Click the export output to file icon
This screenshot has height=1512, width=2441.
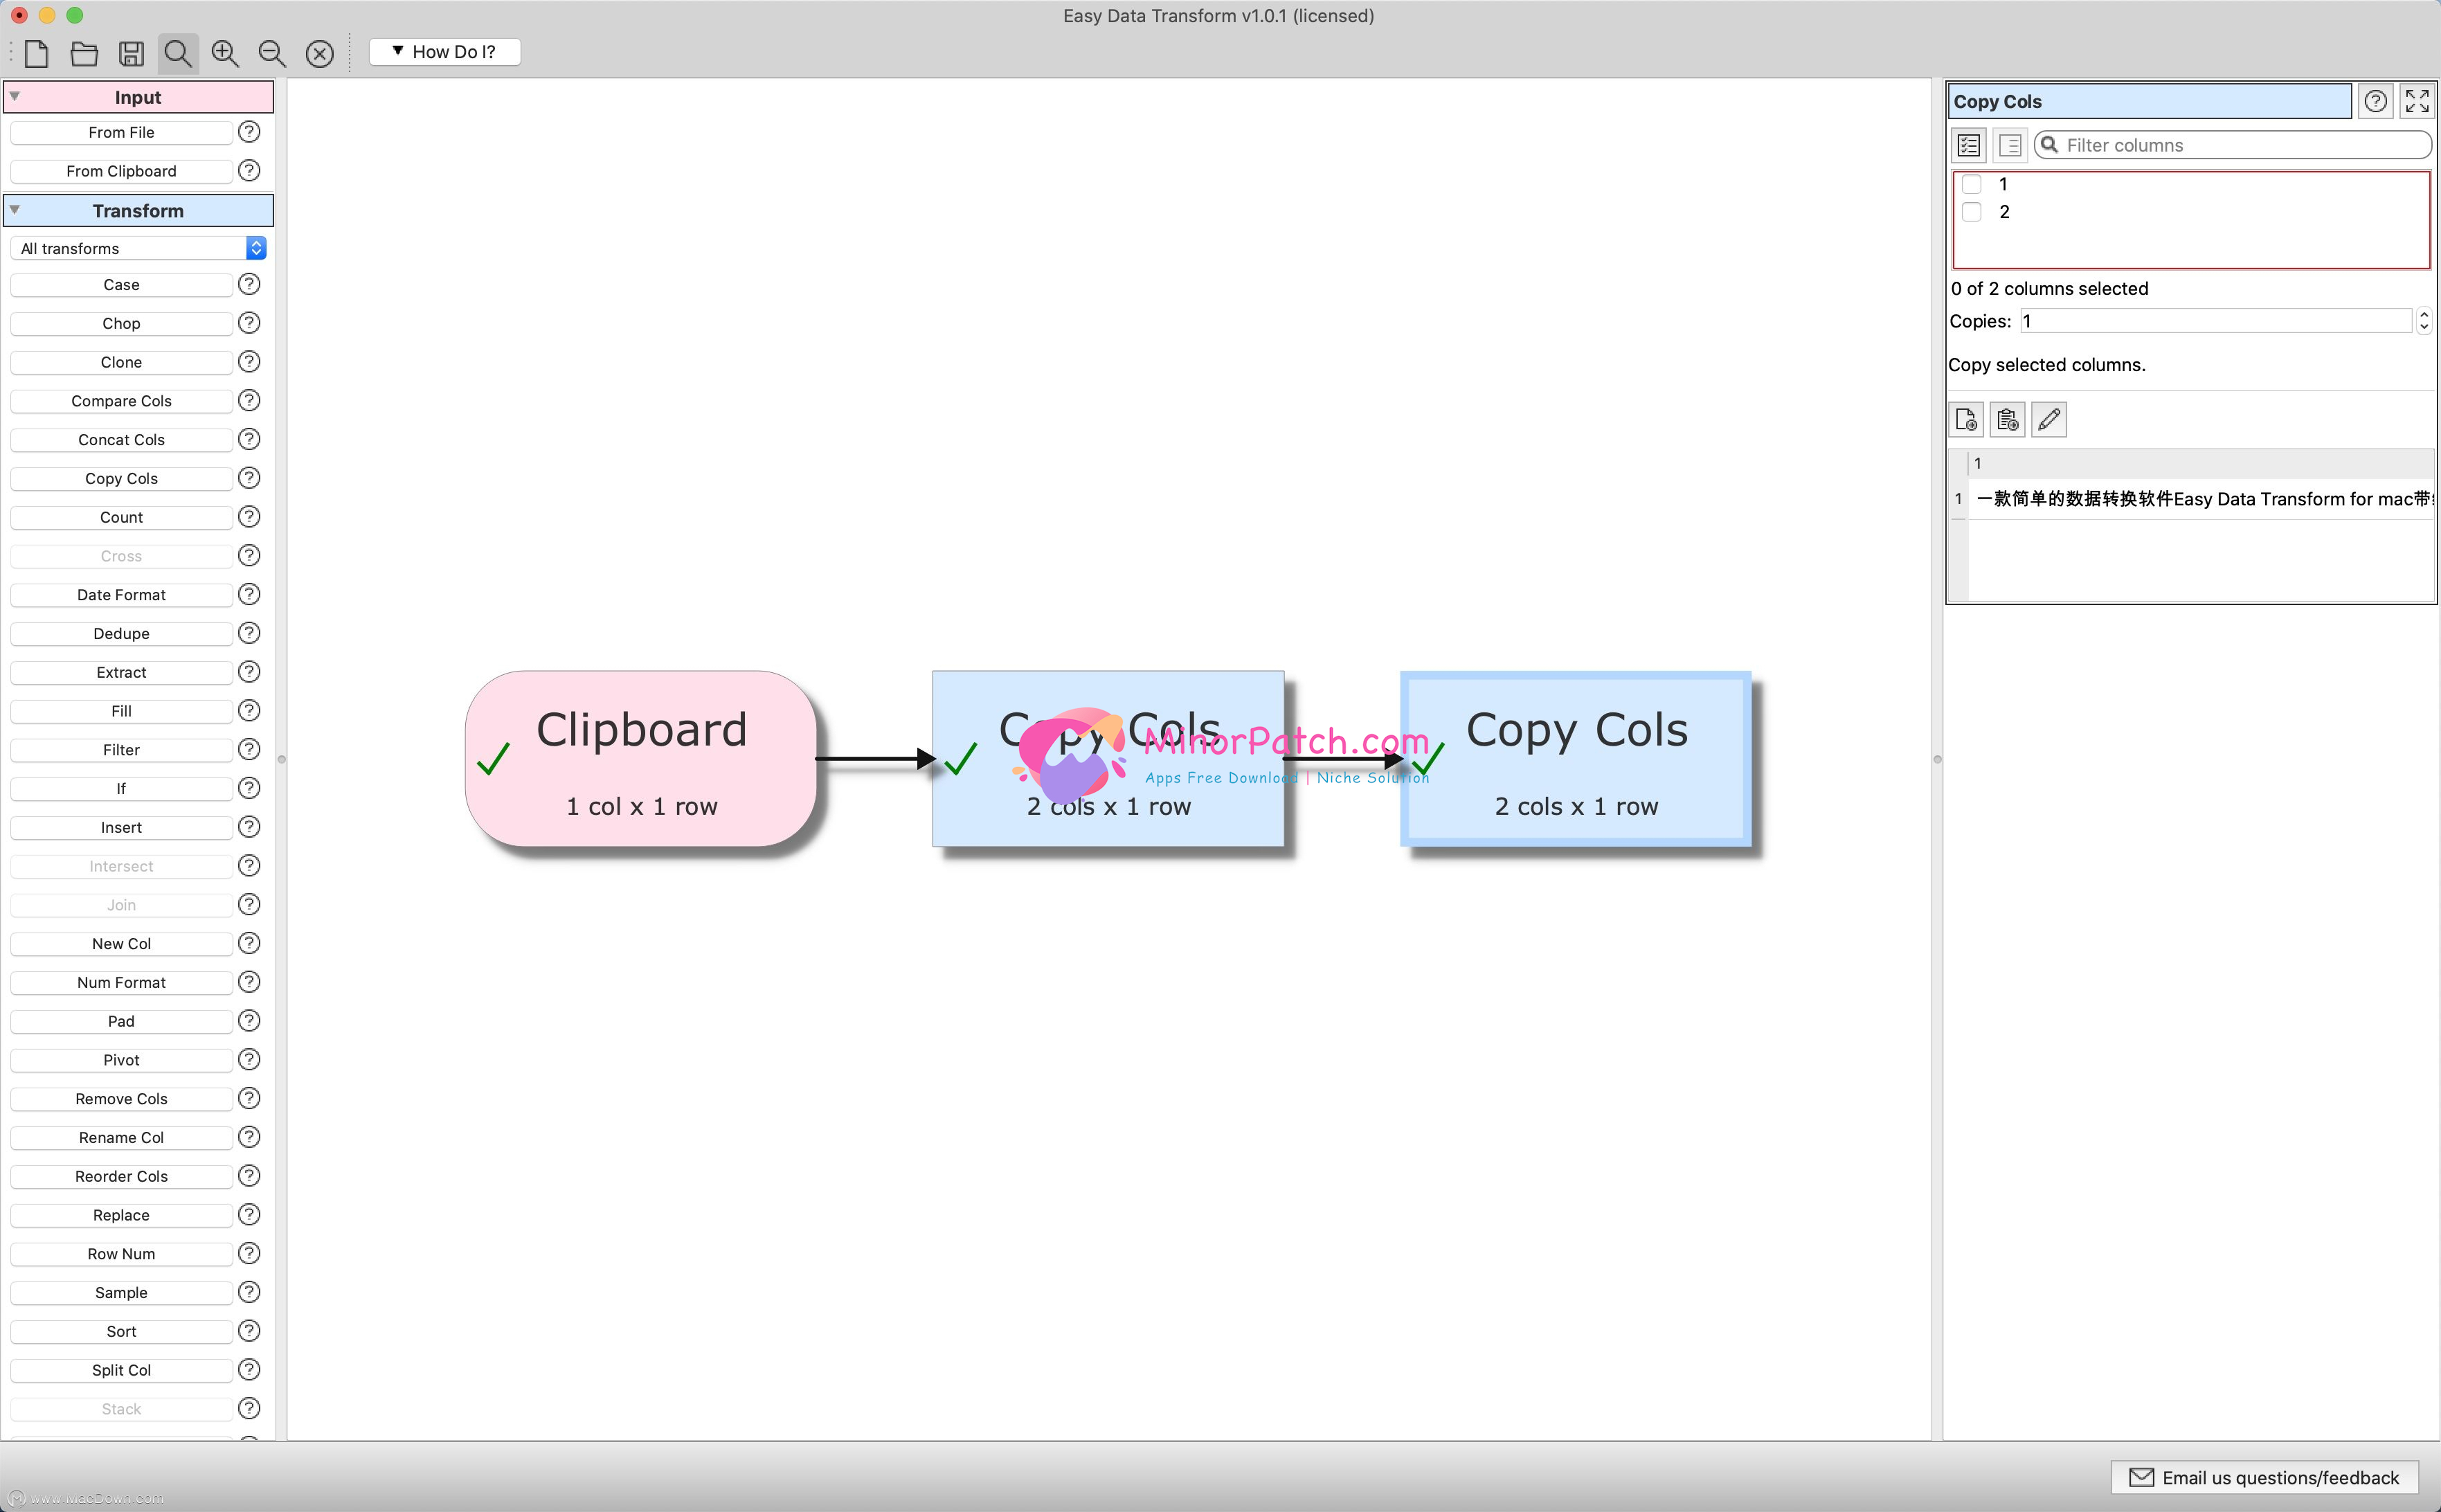1966,419
